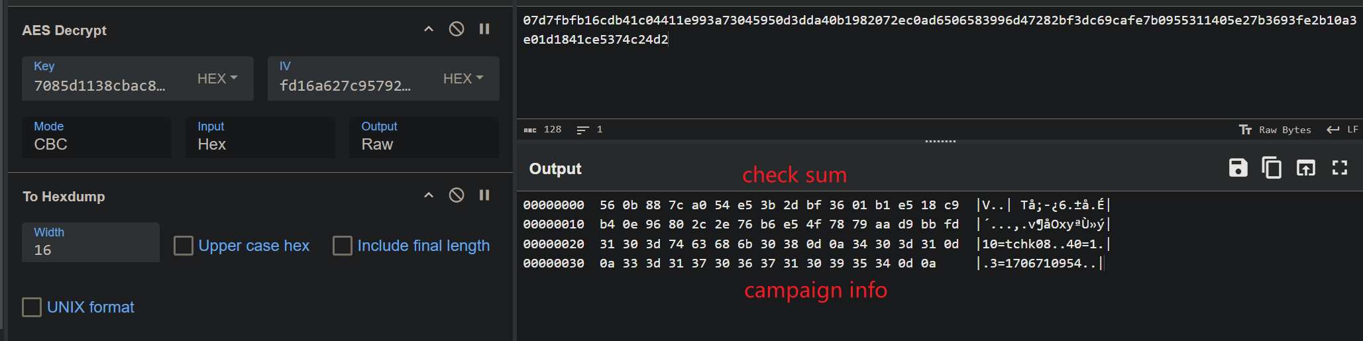1363x341 pixels.
Task: Select the Output Raw option
Action: click(424, 137)
